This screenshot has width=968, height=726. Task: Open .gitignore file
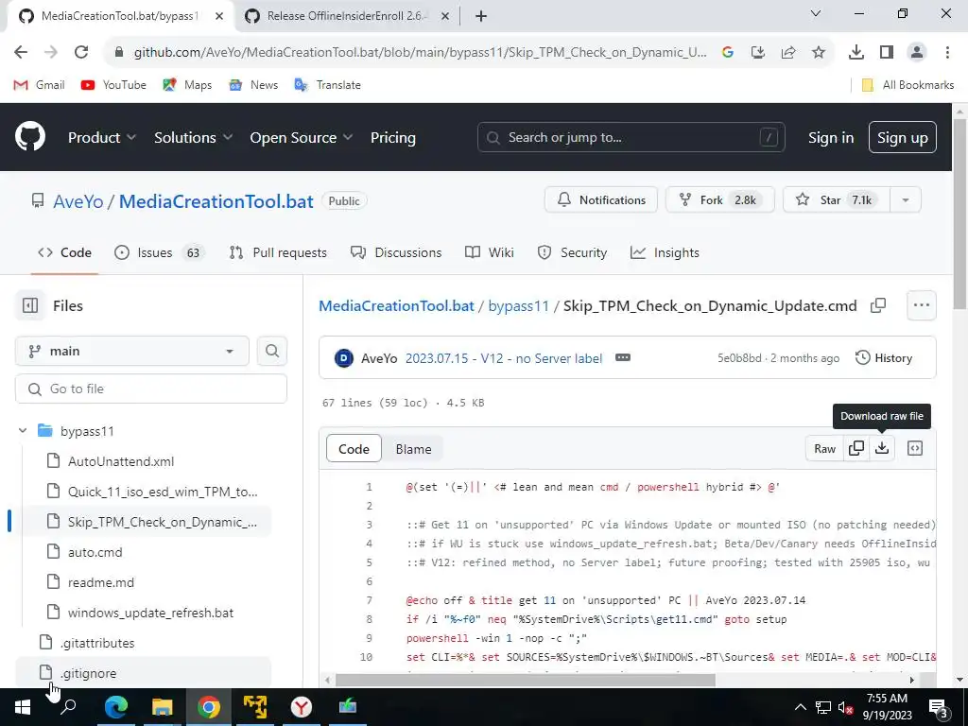click(88, 673)
